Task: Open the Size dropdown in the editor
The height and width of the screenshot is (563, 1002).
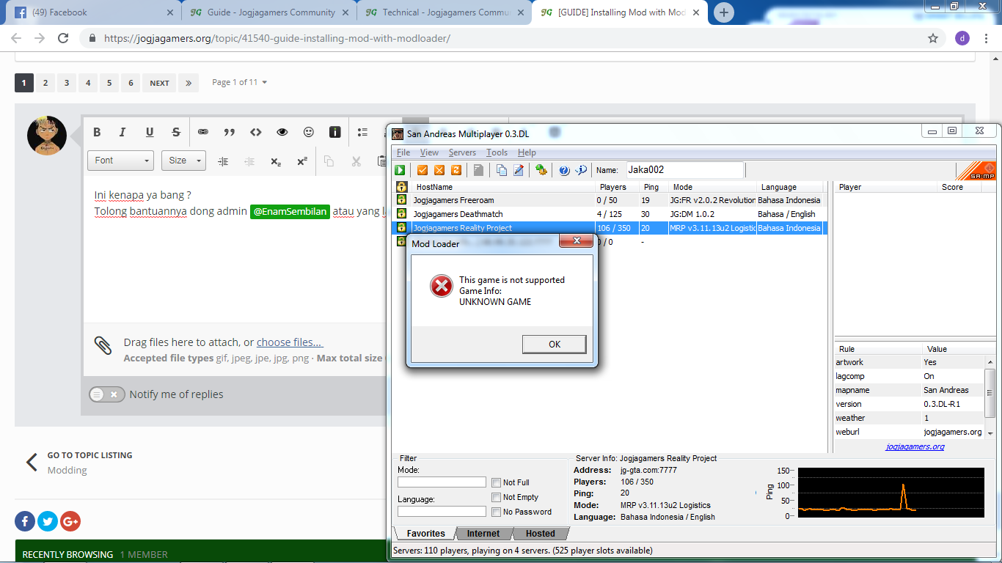Action: 183,161
